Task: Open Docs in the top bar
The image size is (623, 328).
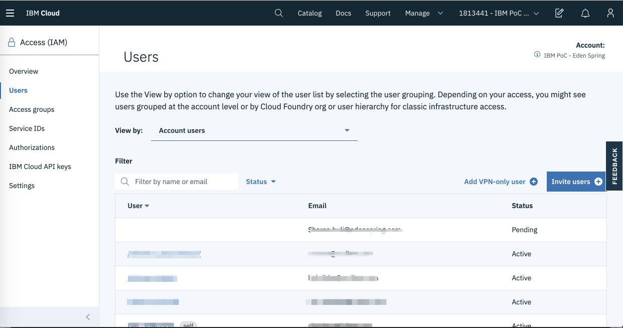Action: coord(344,13)
